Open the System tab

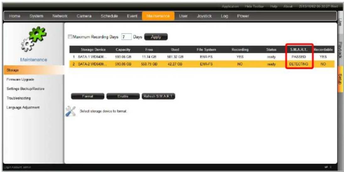[36, 16]
